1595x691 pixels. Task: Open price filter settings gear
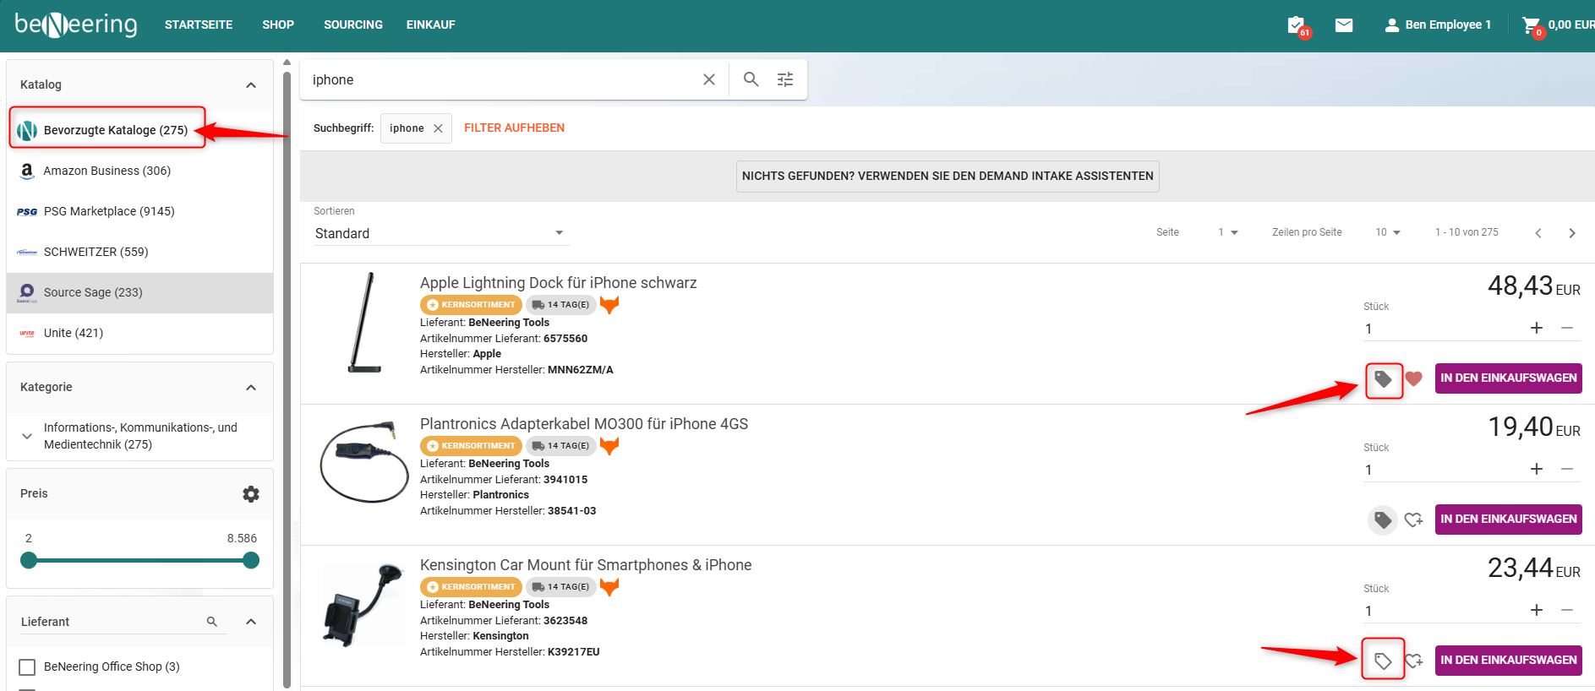pos(251,494)
